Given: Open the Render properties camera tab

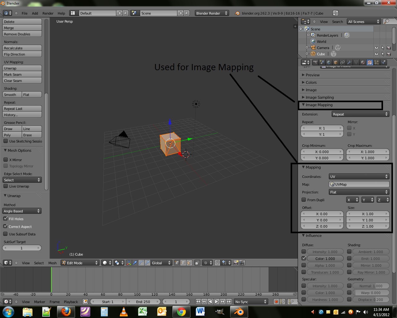Looking at the screenshot, I should point(315,62).
